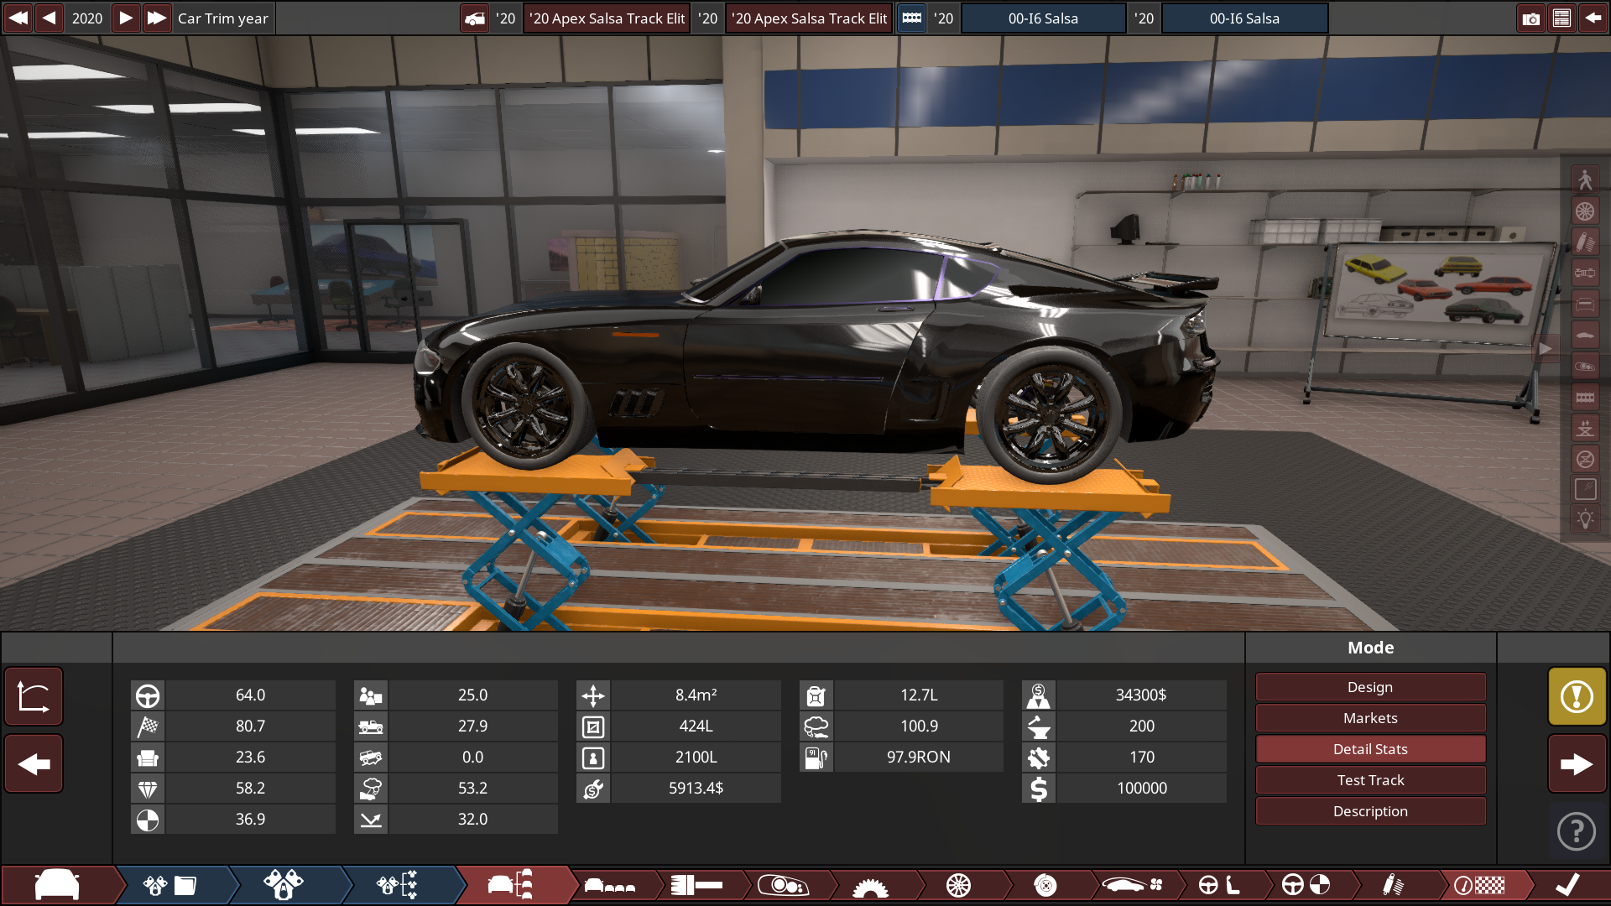Jump forward several years with double-right arrow
The width and height of the screenshot is (1611, 906).
tap(157, 18)
